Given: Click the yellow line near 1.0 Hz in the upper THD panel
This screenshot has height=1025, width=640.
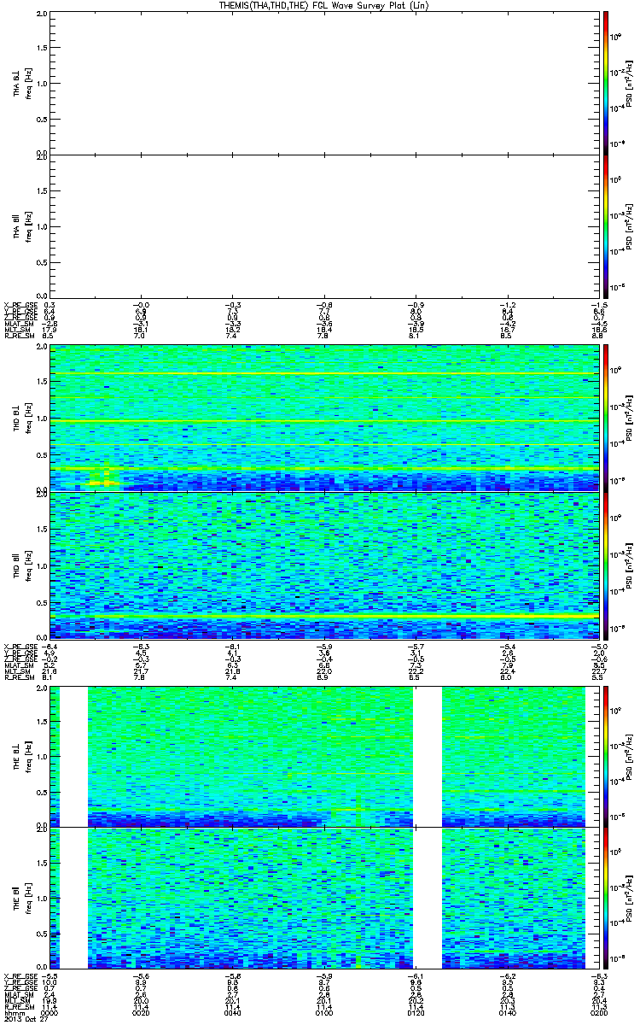Looking at the screenshot, I should (x=323, y=421).
